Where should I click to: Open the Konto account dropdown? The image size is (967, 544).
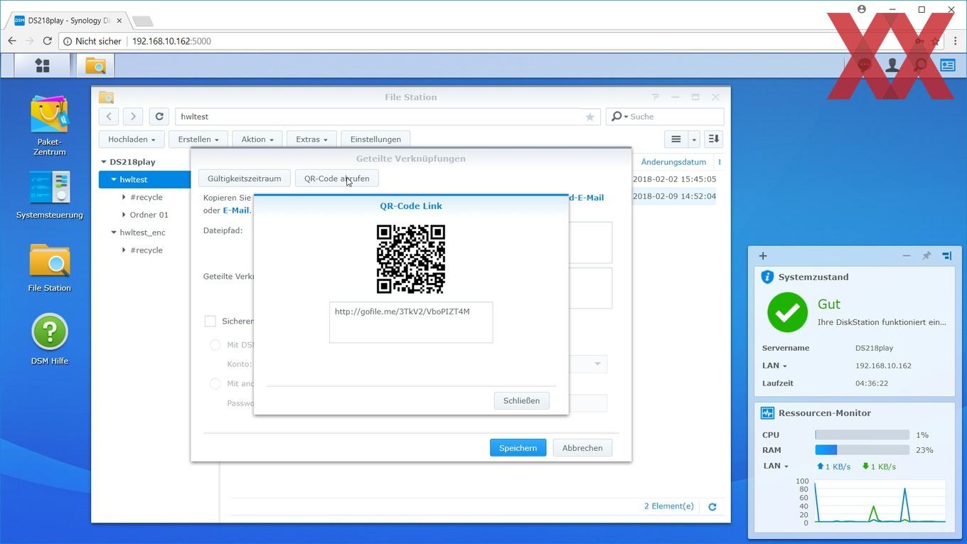point(597,364)
